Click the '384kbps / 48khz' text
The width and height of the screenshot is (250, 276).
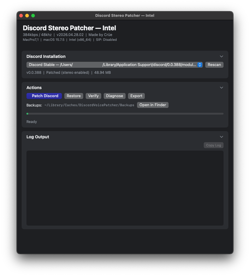point(37,35)
